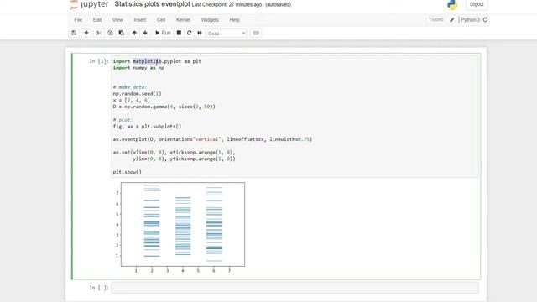
Task: Click the Jupyter logo
Action: (x=90, y=5)
